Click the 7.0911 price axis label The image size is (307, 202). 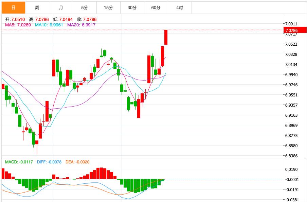(291, 24)
